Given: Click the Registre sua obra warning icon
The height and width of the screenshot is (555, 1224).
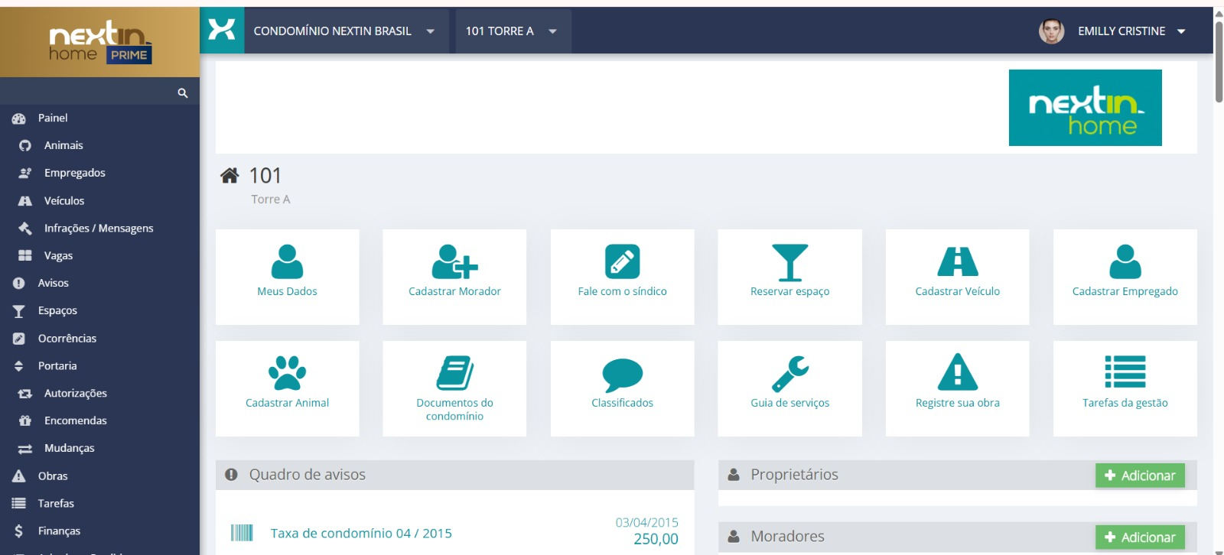Looking at the screenshot, I should [x=957, y=372].
